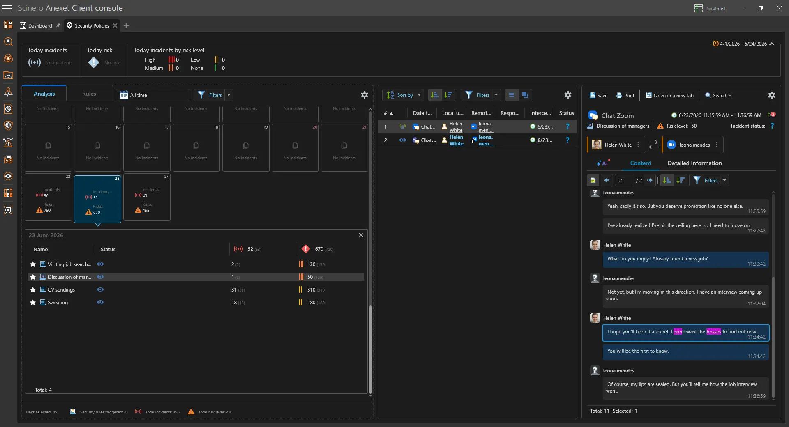Viewport: 789px width, 427px height.
Task: Expand incident list Filters dropdown arrow
Action: [496, 95]
